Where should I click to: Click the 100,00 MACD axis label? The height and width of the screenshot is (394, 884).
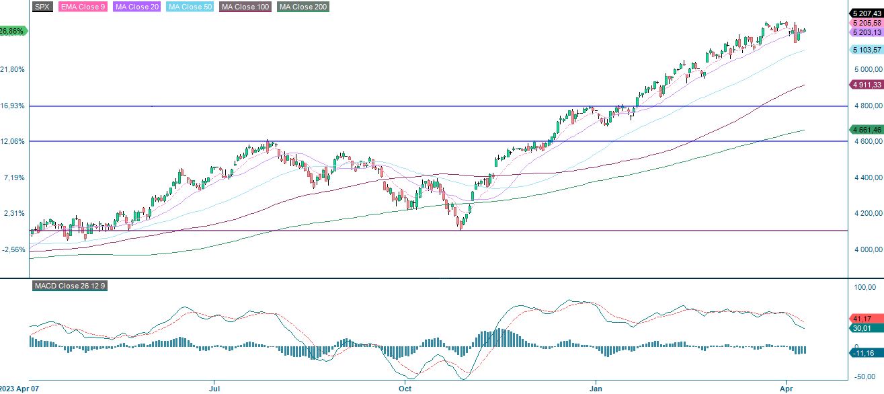pos(865,288)
